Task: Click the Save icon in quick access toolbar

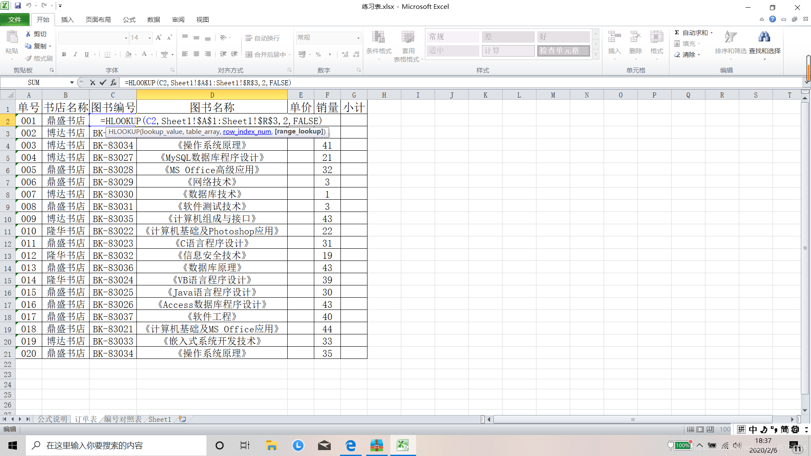Action: tap(18, 6)
